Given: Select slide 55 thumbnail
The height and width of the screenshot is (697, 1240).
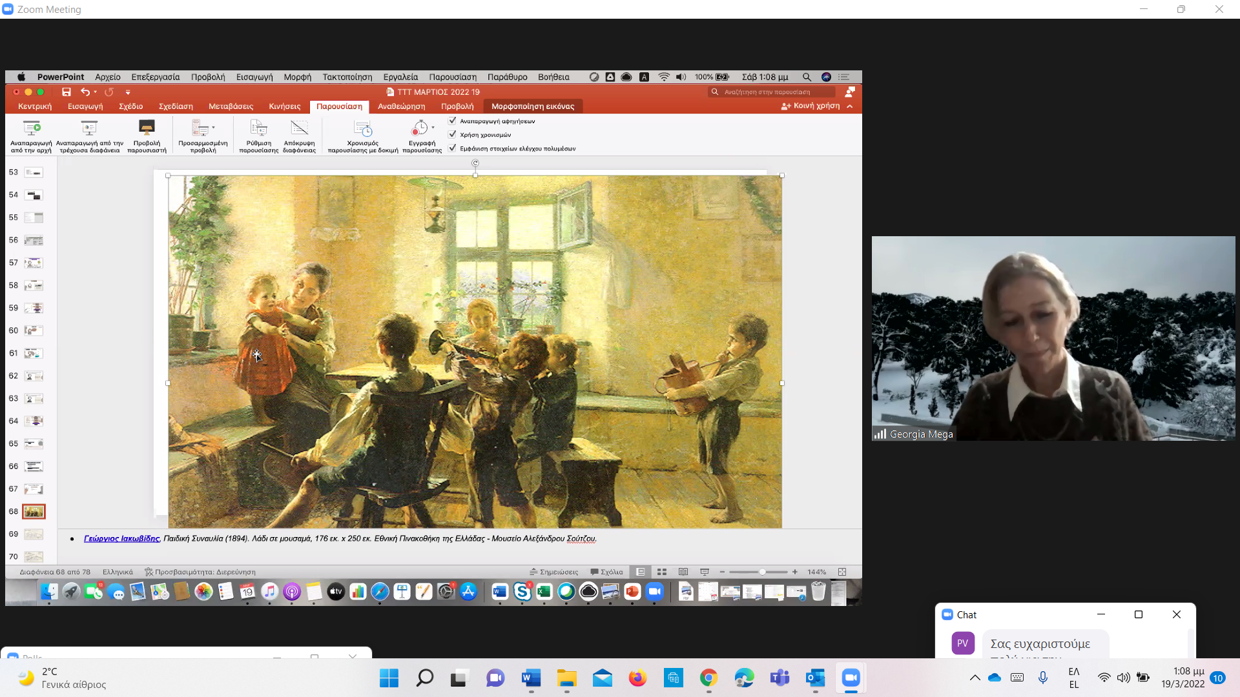Looking at the screenshot, I should (34, 217).
